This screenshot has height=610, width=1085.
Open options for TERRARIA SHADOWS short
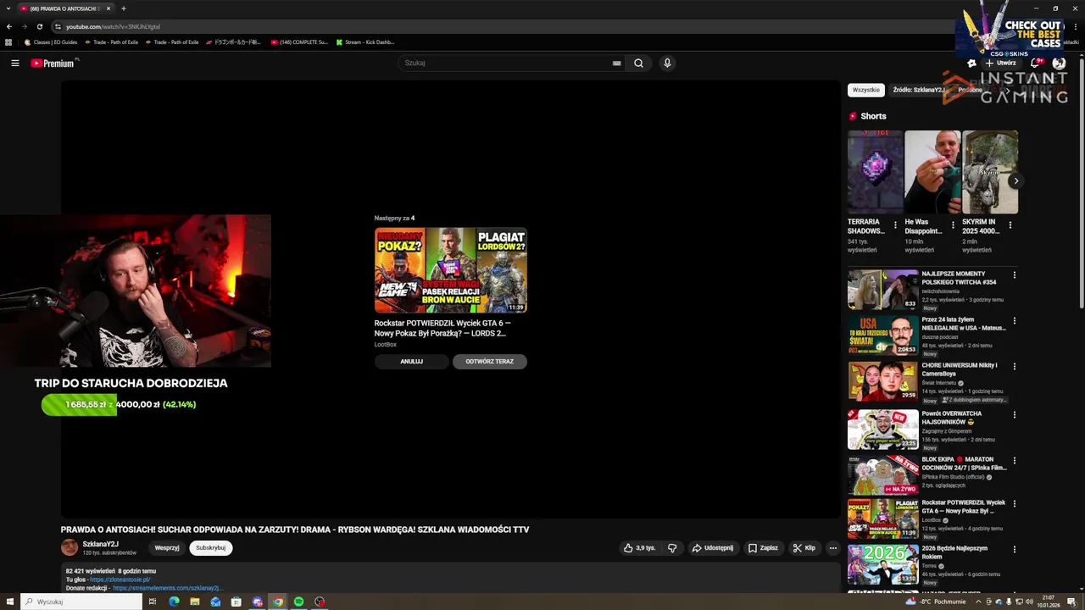point(895,225)
